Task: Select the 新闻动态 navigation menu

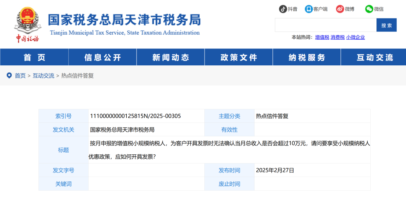Action: 171,57
